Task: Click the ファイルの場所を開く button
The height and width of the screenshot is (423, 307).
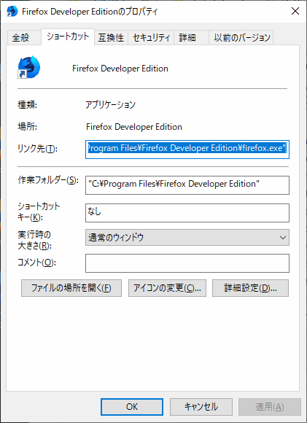Action: point(71,288)
